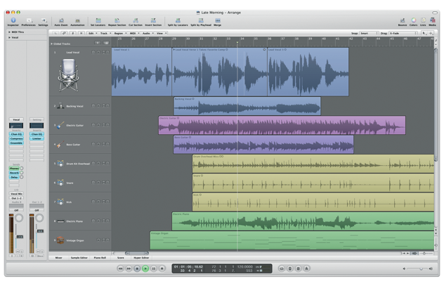
Task: Open the Edit local menu
Action: pyautogui.click(x=93, y=34)
